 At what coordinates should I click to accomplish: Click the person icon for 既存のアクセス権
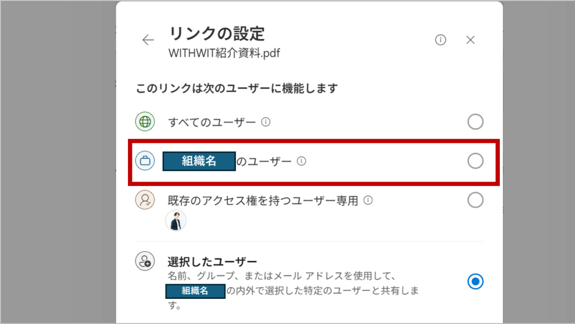(145, 200)
